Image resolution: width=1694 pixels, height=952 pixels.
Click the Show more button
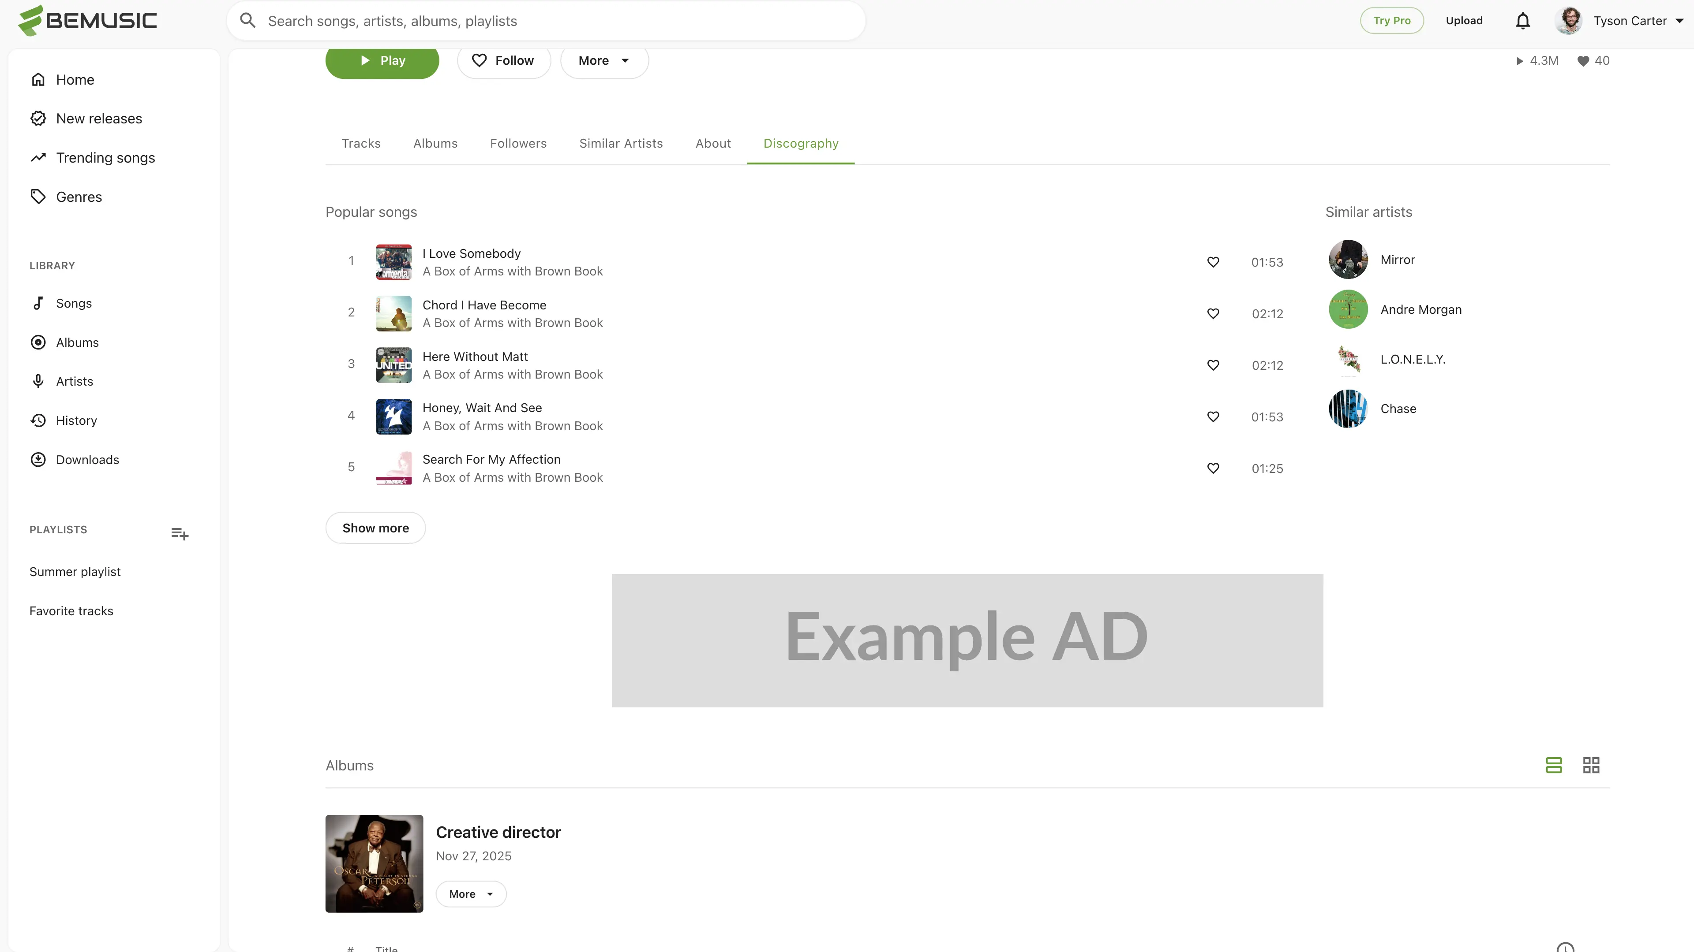coord(375,528)
